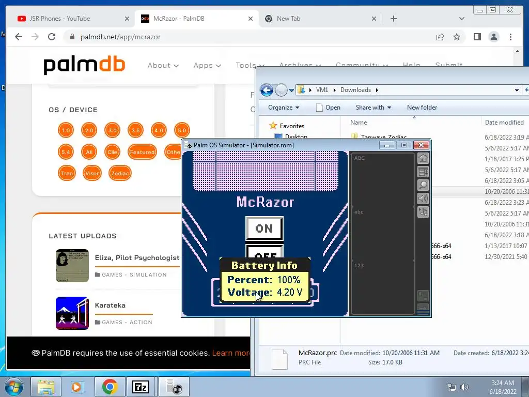
Task: Turn McRazor OFF in the simulator
Action: tap(264, 252)
